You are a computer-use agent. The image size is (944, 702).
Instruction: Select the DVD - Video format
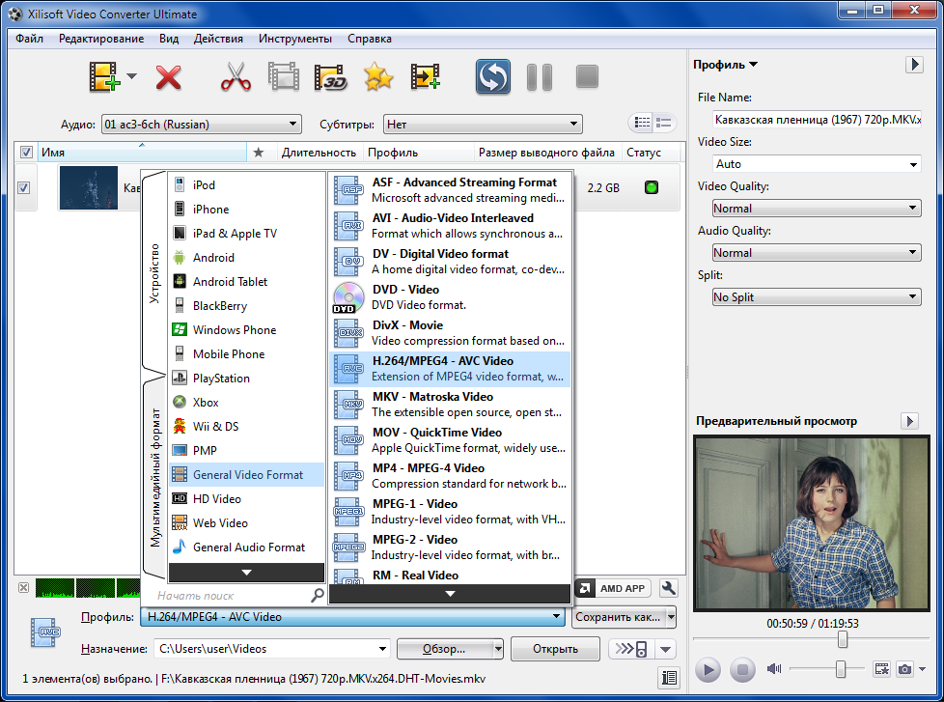450,297
